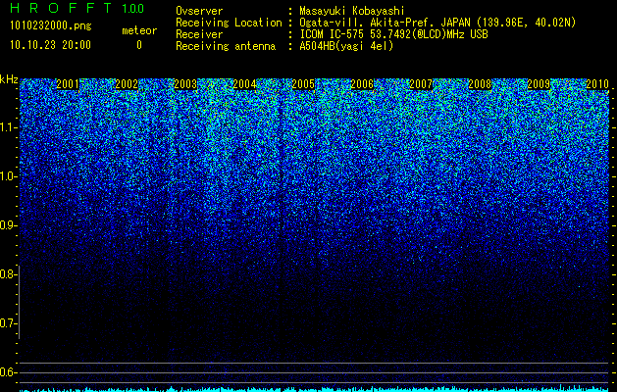Click the Receiving antenna label
Viewport: 617px width, 392px height.
click(226, 46)
